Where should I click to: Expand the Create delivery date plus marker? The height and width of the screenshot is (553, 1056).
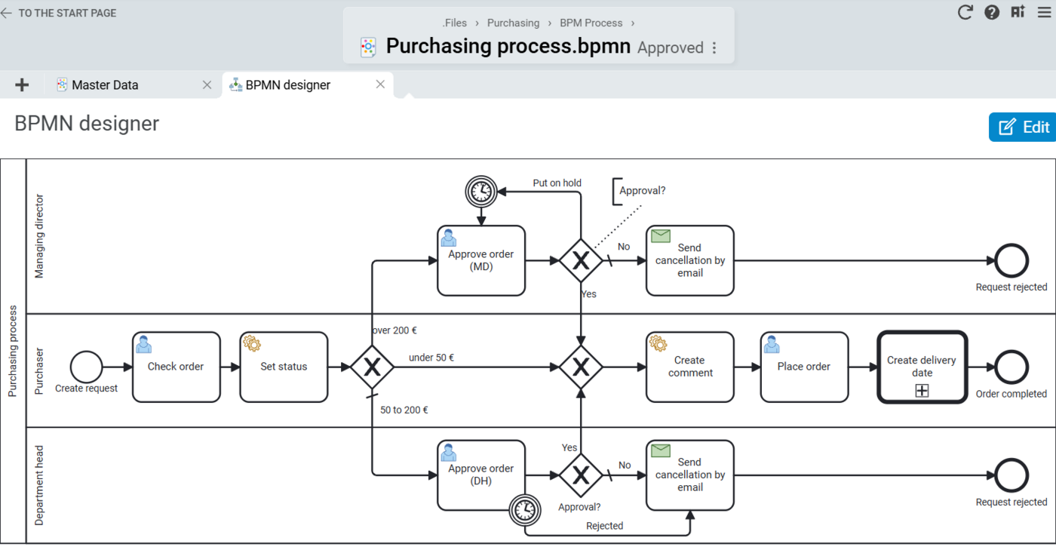(x=922, y=390)
